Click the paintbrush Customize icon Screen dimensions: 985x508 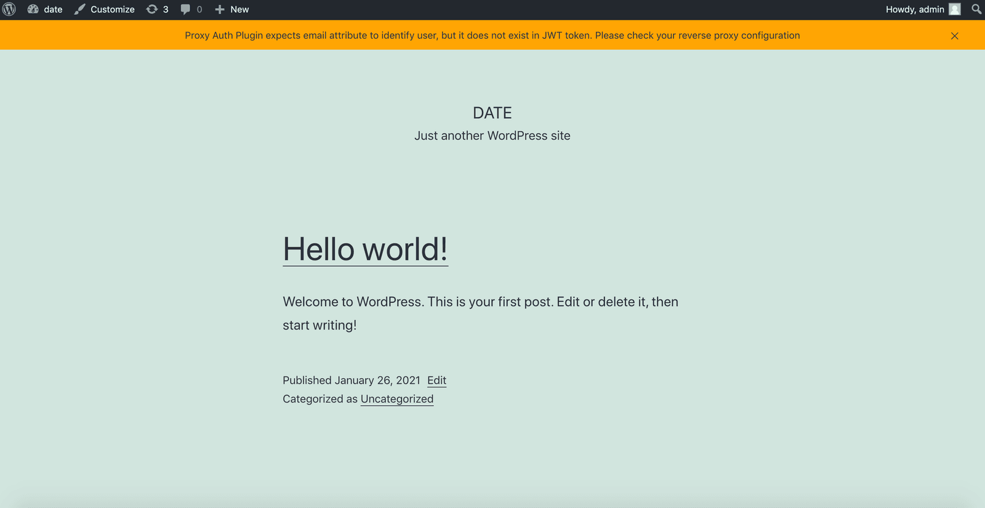pyautogui.click(x=80, y=9)
